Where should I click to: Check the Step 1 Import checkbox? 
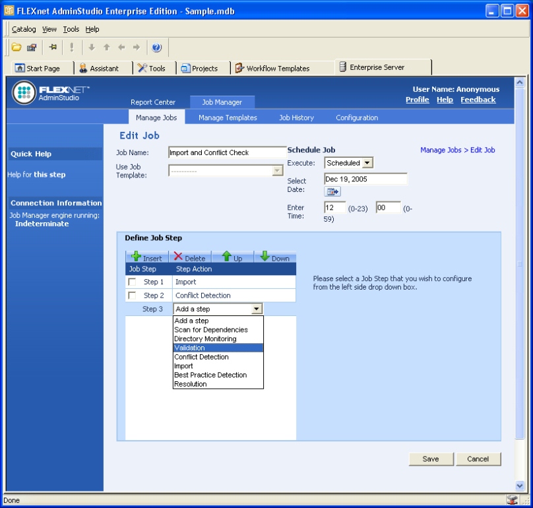pos(132,282)
